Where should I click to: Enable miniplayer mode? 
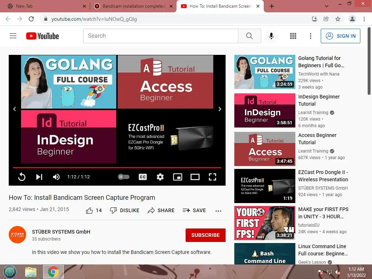(x=177, y=177)
